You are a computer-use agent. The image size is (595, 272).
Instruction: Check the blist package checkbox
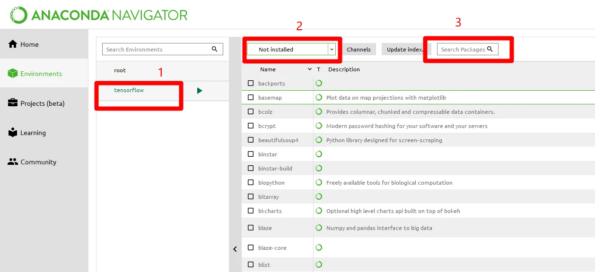coord(251,264)
